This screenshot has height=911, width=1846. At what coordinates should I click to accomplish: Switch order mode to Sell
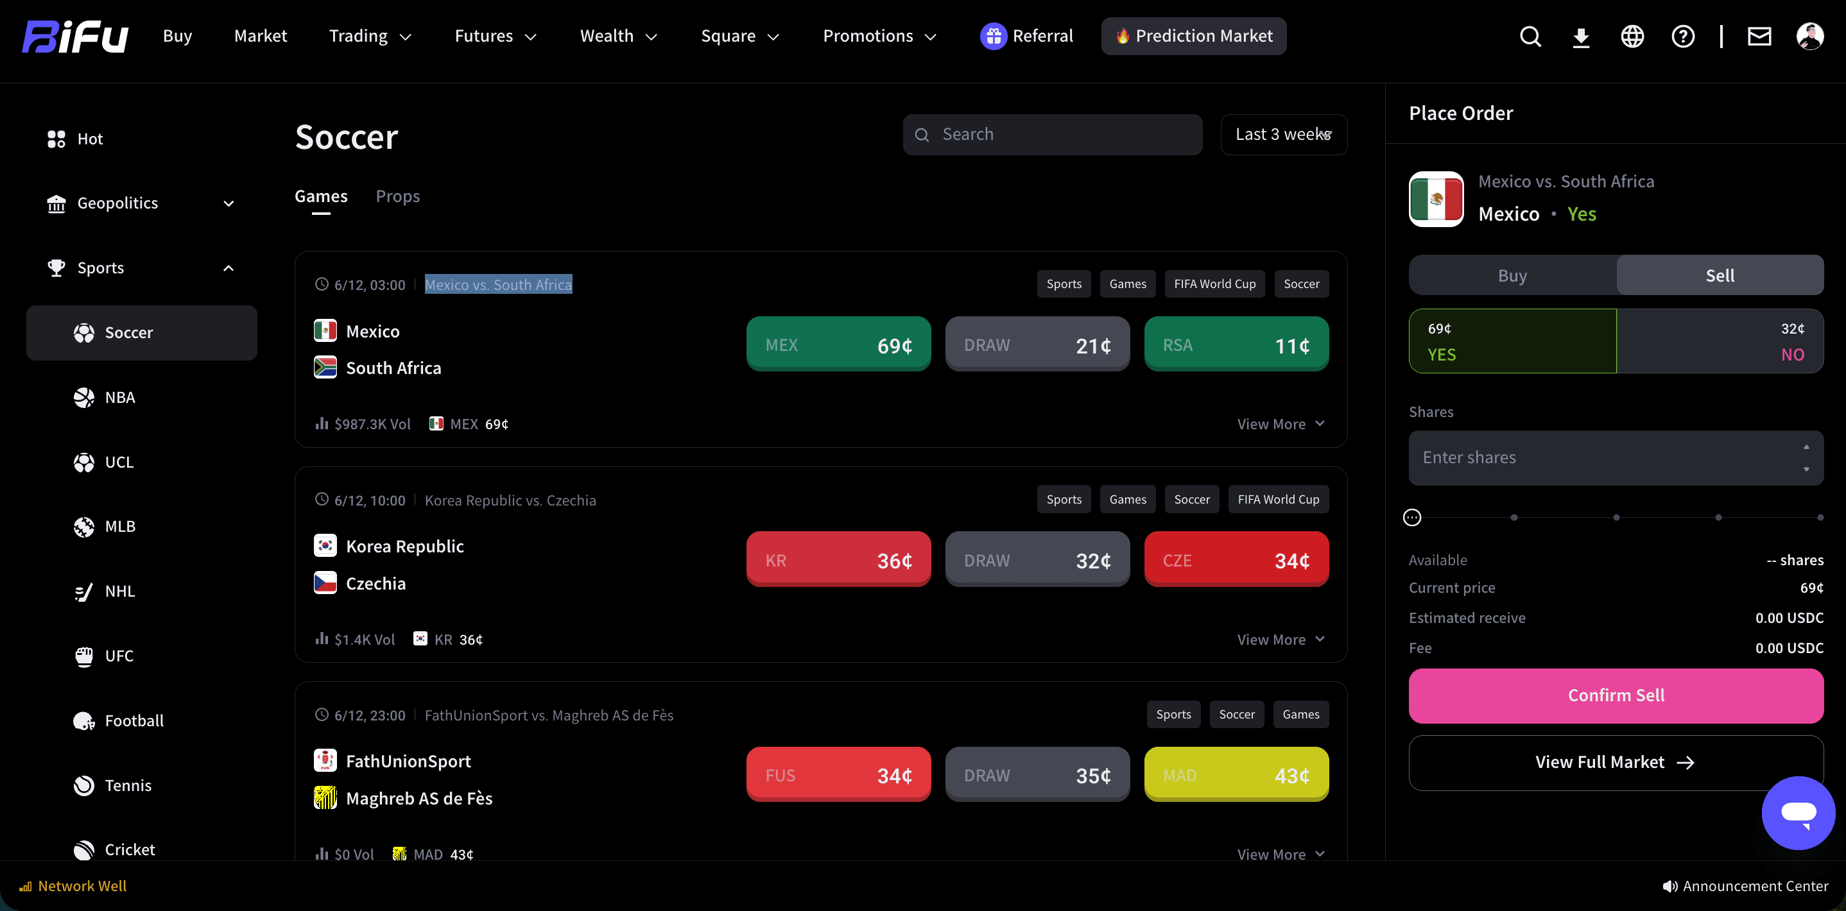click(1720, 275)
